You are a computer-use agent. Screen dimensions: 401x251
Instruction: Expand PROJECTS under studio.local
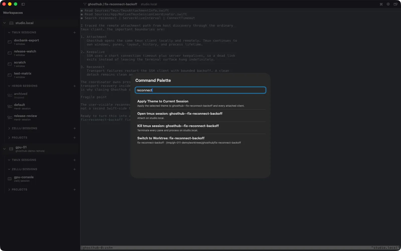9,138
